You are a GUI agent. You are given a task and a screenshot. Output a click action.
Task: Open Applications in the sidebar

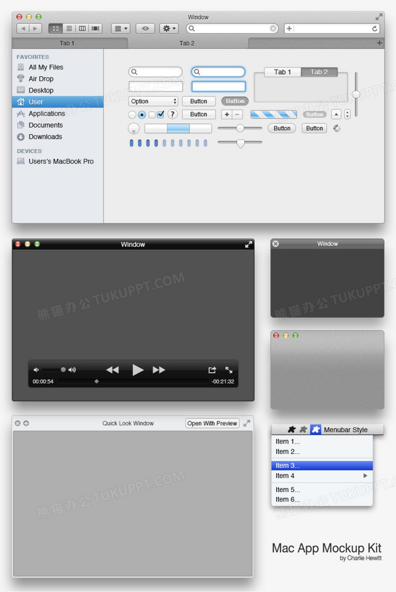(x=46, y=113)
